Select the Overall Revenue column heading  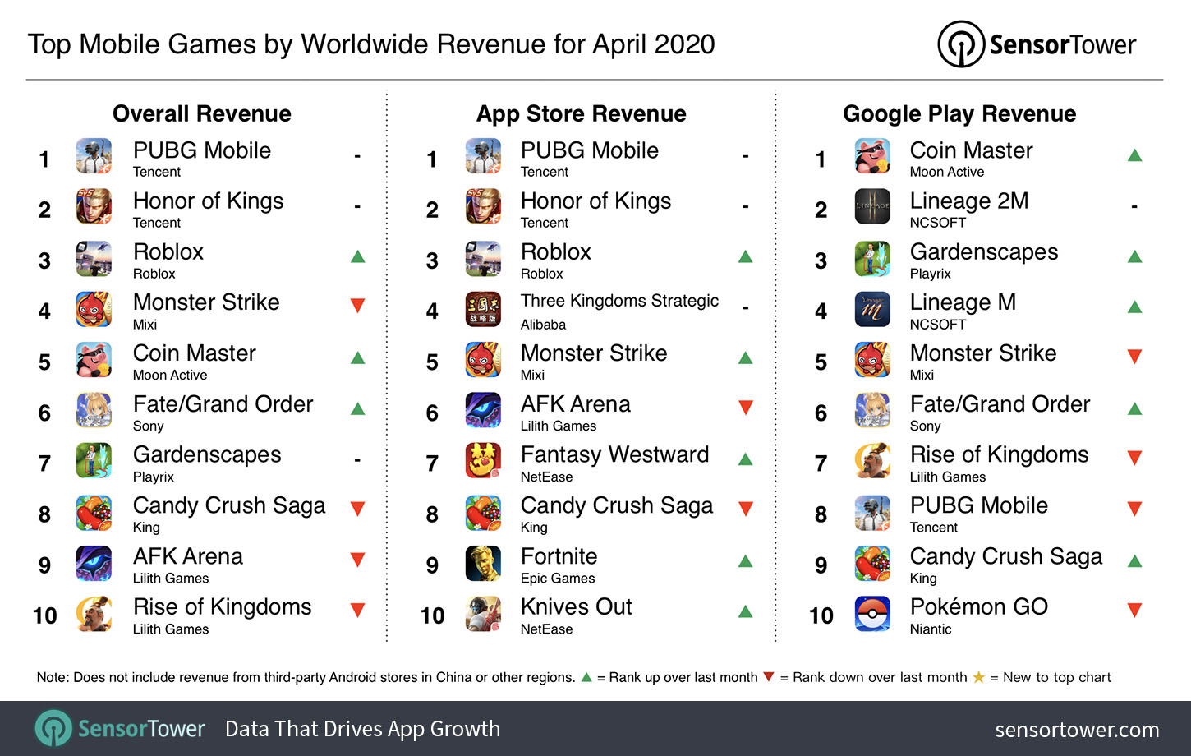pos(202,113)
